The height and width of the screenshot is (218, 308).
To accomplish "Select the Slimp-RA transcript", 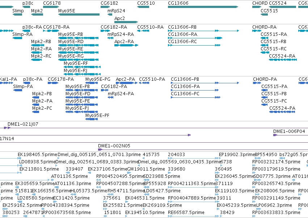I will coord(17,38).
